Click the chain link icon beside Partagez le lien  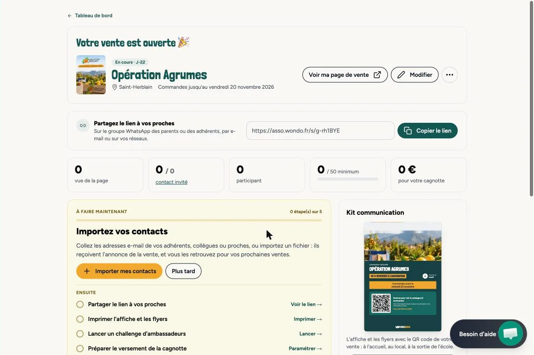[83, 126]
